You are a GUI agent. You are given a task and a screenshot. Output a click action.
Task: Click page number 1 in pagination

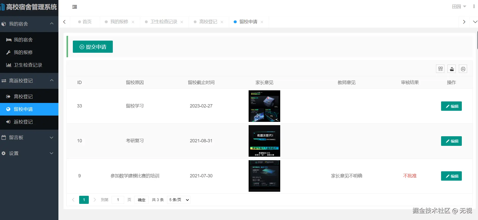pyautogui.click(x=84, y=200)
